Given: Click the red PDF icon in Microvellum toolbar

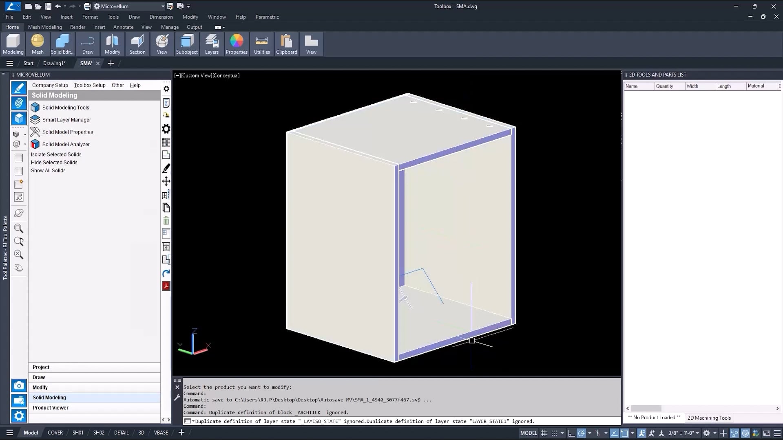Looking at the screenshot, I should 166,286.
